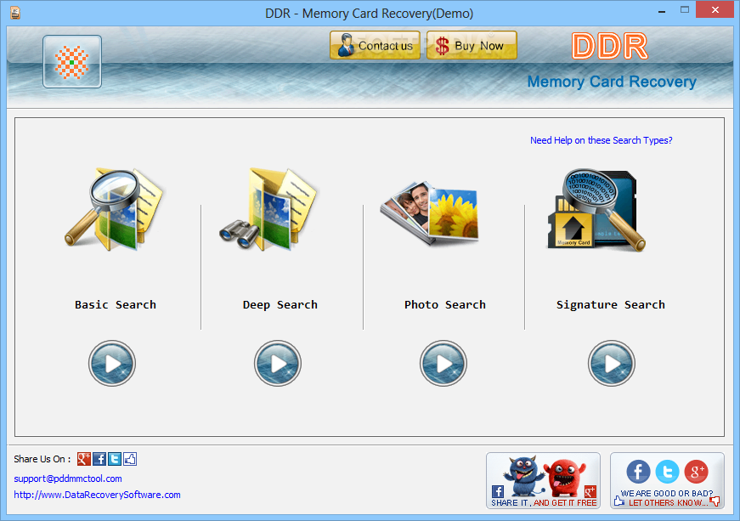Click the Deep Search binoculars folder icon
Image resolution: width=740 pixels, height=521 pixels.
pos(268,209)
